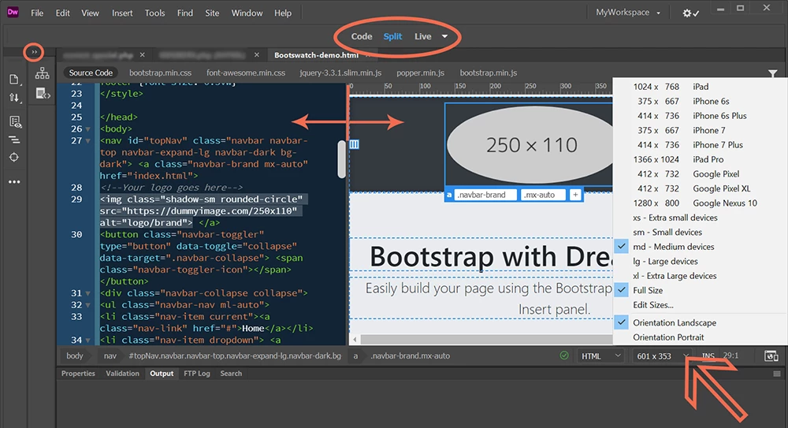This screenshot has width=788, height=428.
Task: Add class with the plus button in element display
Action: coord(575,195)
